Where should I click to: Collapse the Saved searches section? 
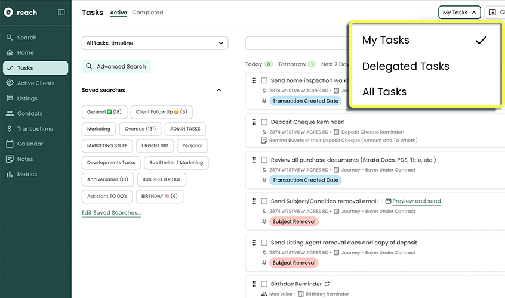pyautogui.click(x=218, y=90)
